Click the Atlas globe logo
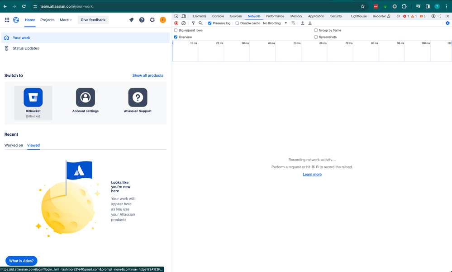Screen dimensions: 452x272 point(16,20)
